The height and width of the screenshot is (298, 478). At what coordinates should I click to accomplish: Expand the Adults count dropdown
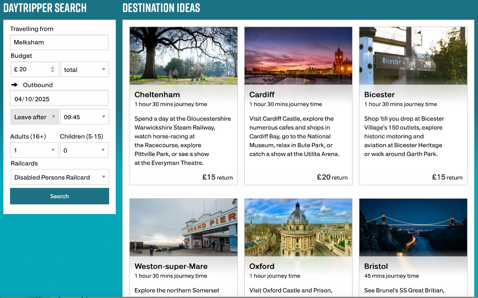(35, 151)
